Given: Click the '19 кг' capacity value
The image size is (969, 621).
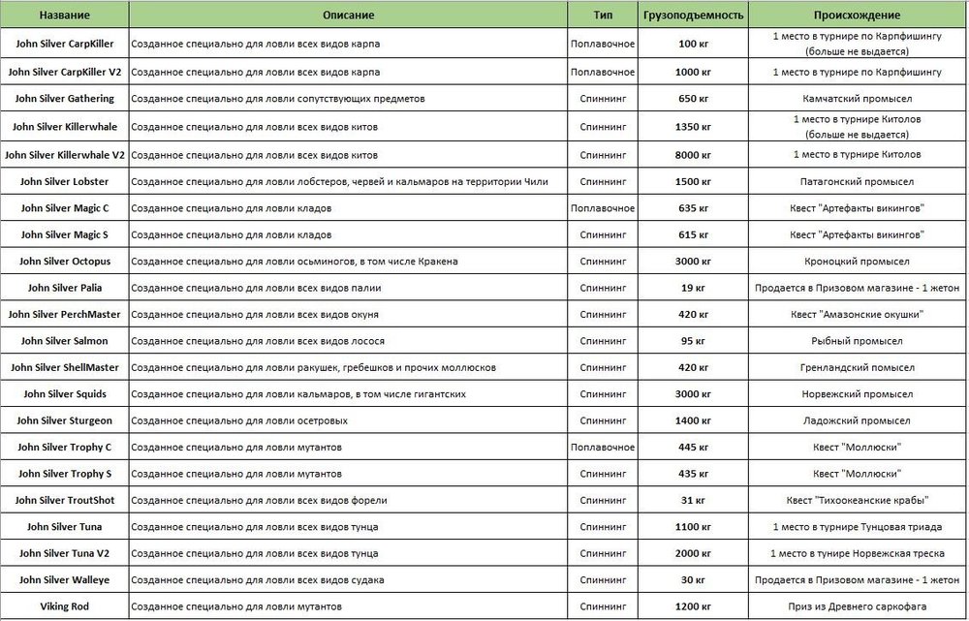Looking at the screenshot, I should click(x=693, y=288).
